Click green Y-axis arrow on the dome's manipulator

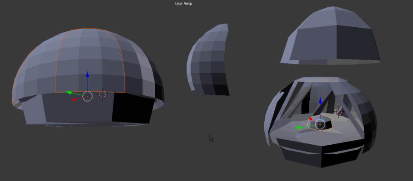(x=68, y=92)
